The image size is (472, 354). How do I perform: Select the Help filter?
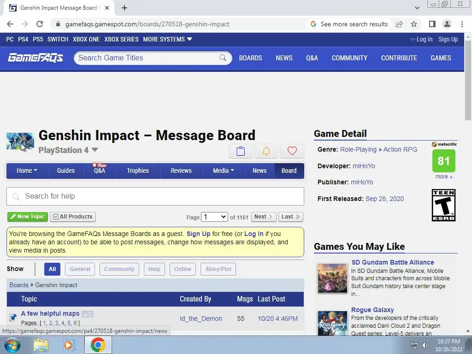(x=154, y=269)
